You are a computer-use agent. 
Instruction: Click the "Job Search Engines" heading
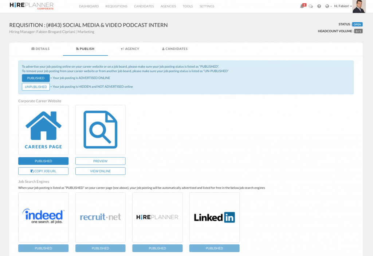click(x=34, y=181)
